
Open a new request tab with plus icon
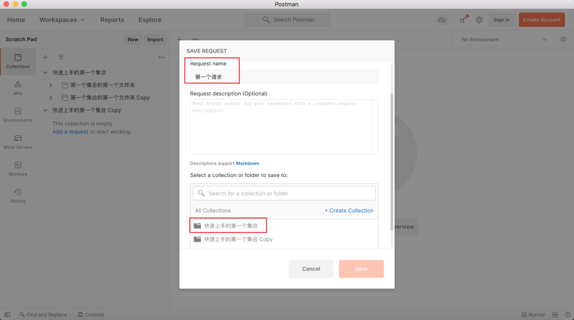tap(180, 39)
